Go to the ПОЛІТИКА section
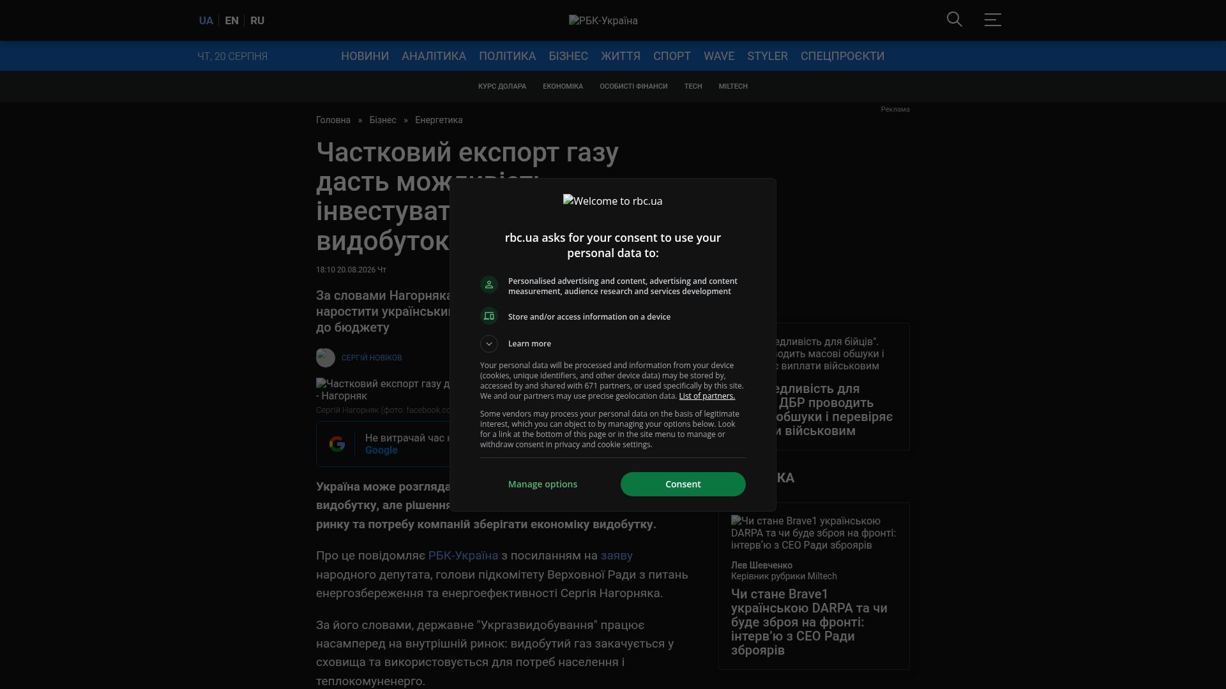Viewport: 1226px width, 689px height. click(x=507, y=56)
